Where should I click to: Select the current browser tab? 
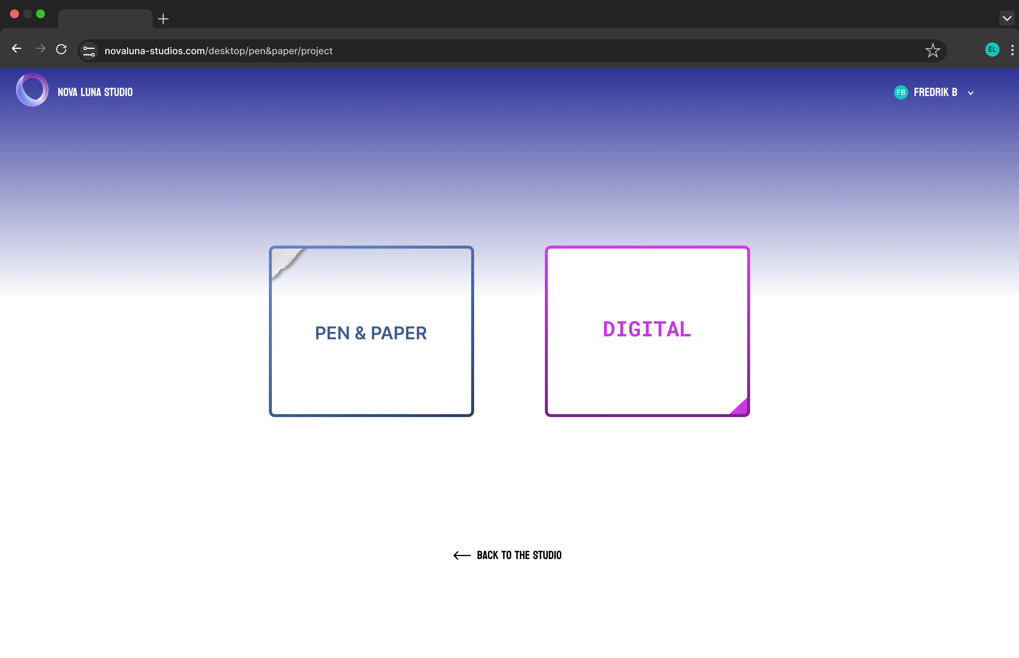point(105,19)
